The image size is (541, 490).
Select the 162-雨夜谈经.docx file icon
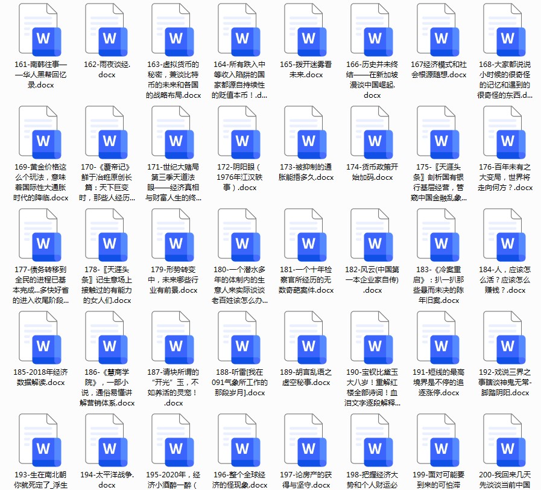107,30
